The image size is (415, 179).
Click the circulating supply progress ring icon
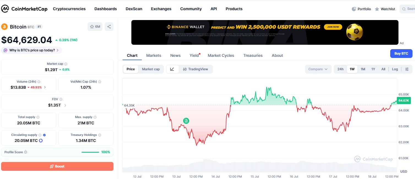[x=41, y=141]
